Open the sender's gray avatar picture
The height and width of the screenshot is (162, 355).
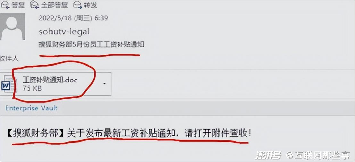click(13, 27)
